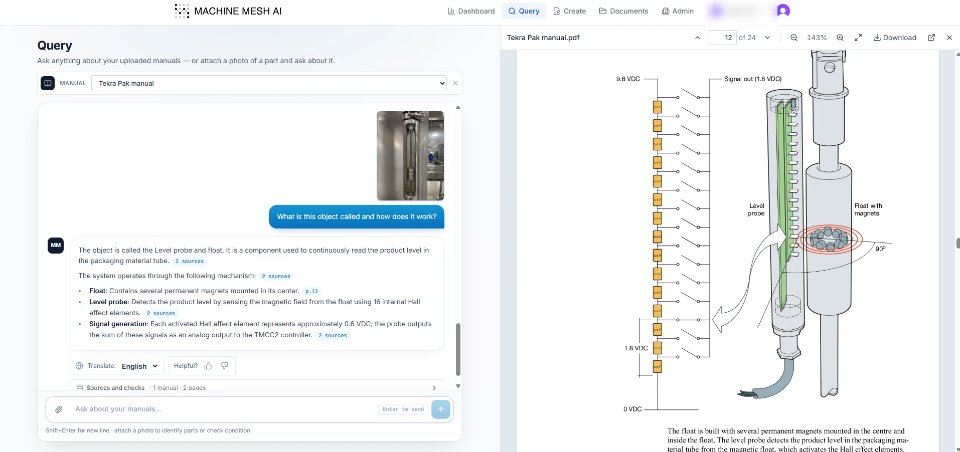Go to next PDF page with down chevron
Viewport: 960px width, 452px height.
[x=767, y=38]
